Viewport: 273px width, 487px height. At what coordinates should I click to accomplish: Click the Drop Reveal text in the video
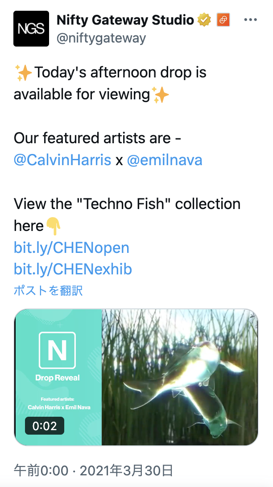(58, 378)
